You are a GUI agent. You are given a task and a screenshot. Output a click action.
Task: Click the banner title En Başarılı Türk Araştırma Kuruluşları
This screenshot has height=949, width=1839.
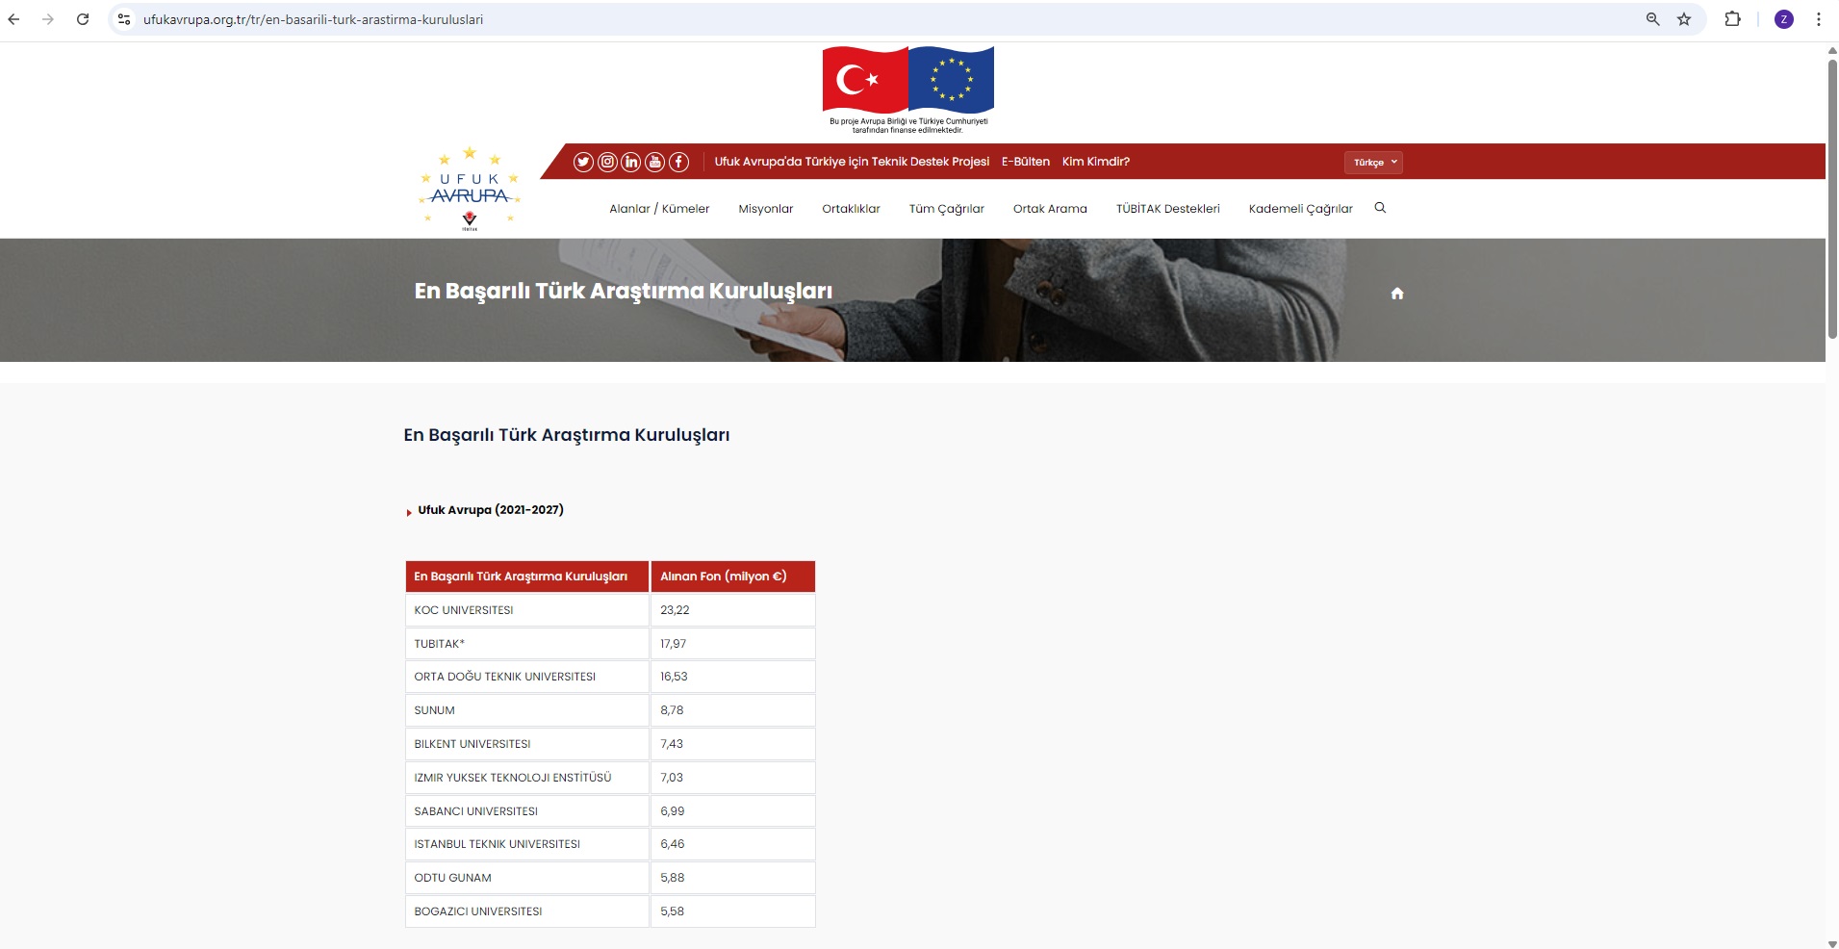624,292
